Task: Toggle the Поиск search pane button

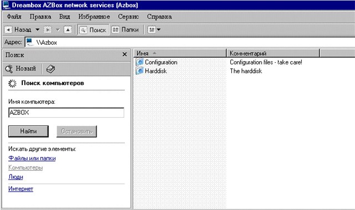Action: click(x=94, y=29)
